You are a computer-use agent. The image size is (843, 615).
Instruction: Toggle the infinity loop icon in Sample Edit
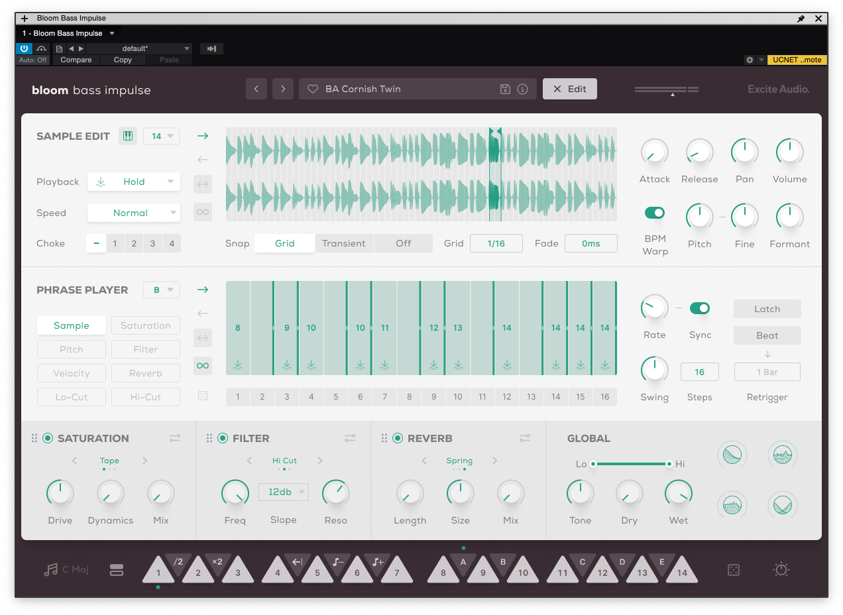point(203,212)
